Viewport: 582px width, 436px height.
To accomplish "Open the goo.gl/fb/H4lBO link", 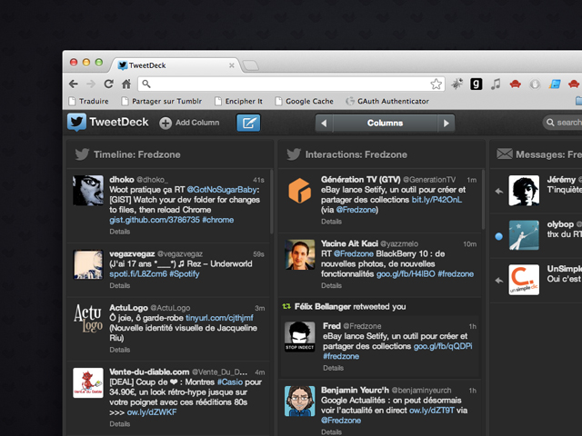I will 406,274.
